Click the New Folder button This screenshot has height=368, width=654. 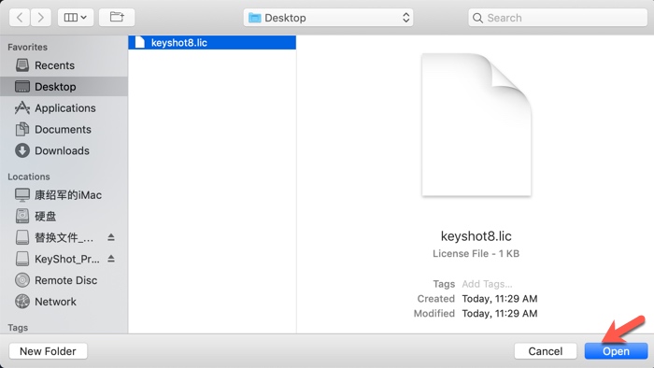48,351
